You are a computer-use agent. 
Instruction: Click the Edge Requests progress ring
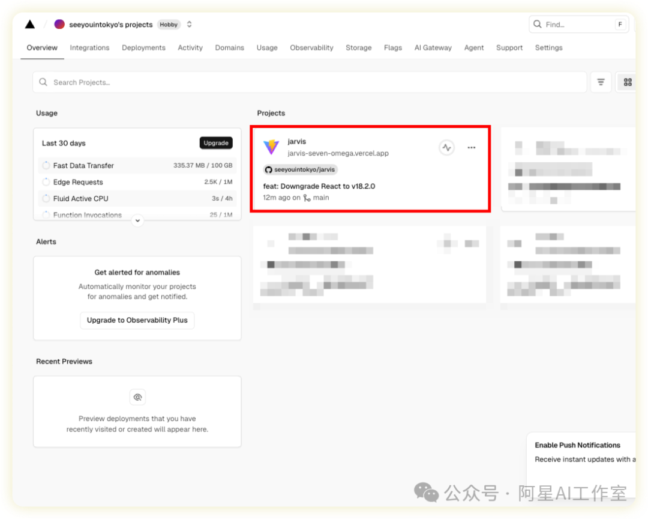(x=46, y=182)
